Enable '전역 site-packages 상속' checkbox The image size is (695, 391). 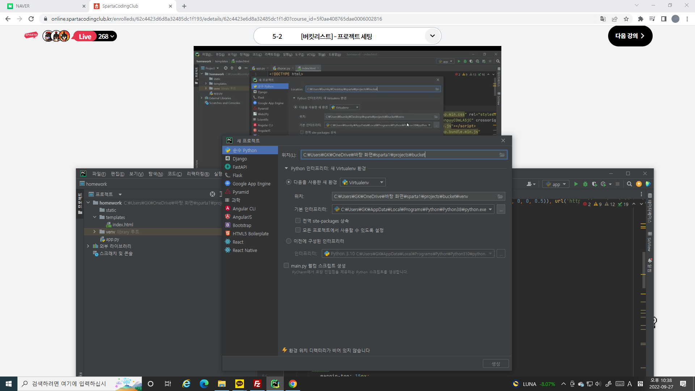pos(298,220)
